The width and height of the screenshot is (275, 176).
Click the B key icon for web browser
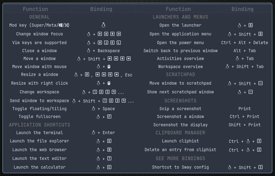click(109, 150)
